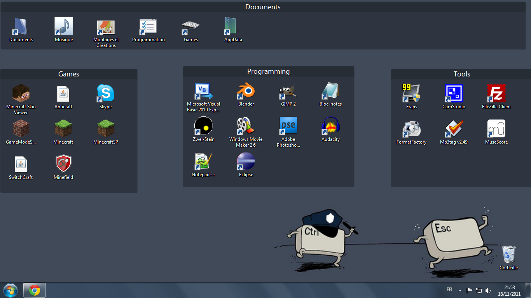Open Google Chrome from the taskbar
Viewport: 531px width, 298px height.
tap(35, 290)
